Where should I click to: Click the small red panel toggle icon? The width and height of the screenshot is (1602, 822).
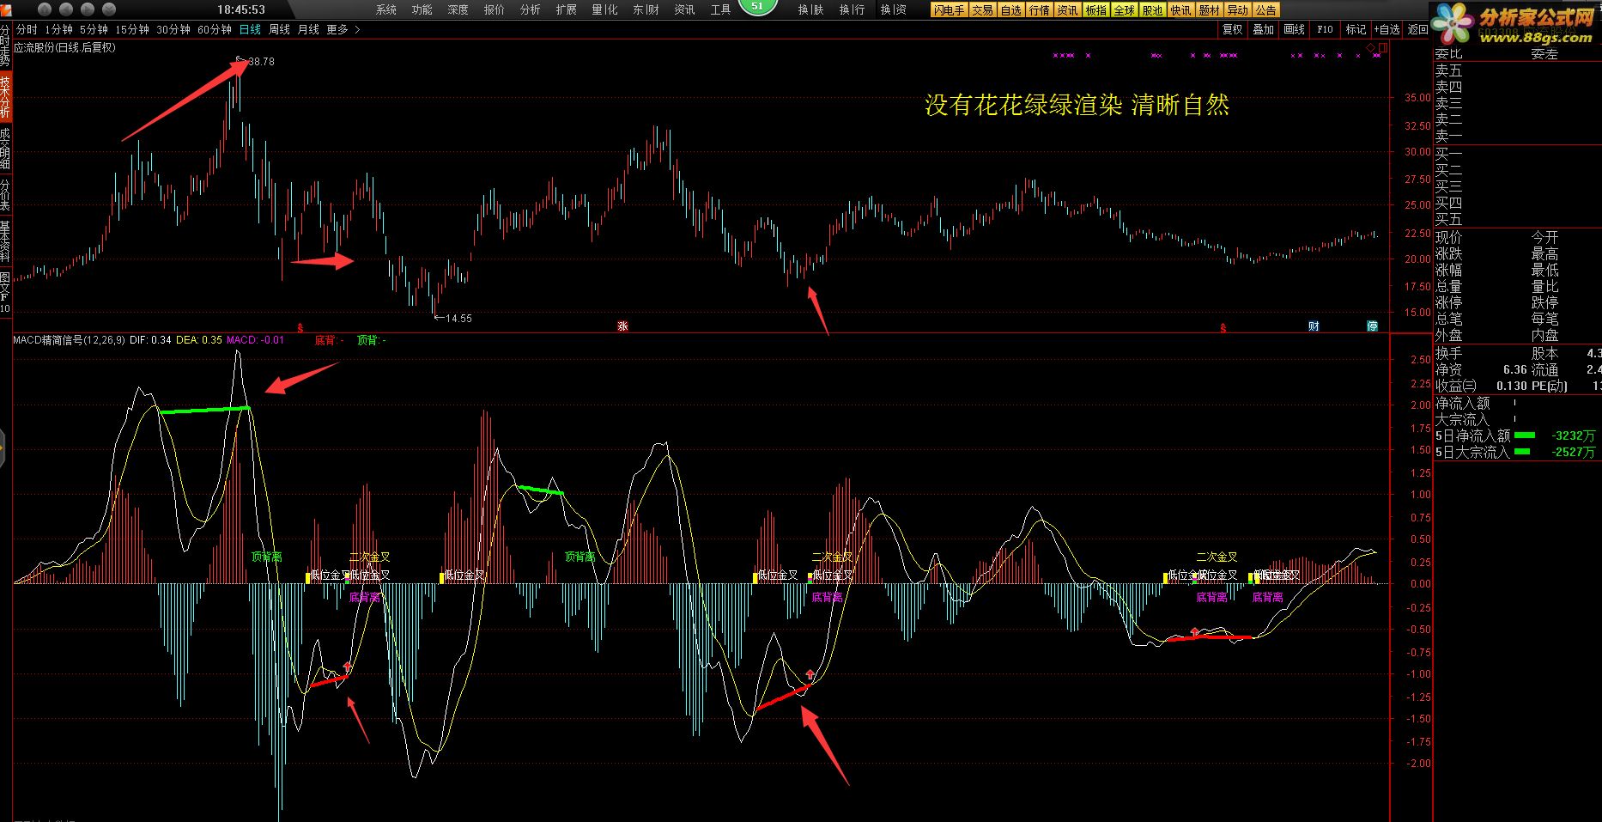click(x=1382, y=47)
